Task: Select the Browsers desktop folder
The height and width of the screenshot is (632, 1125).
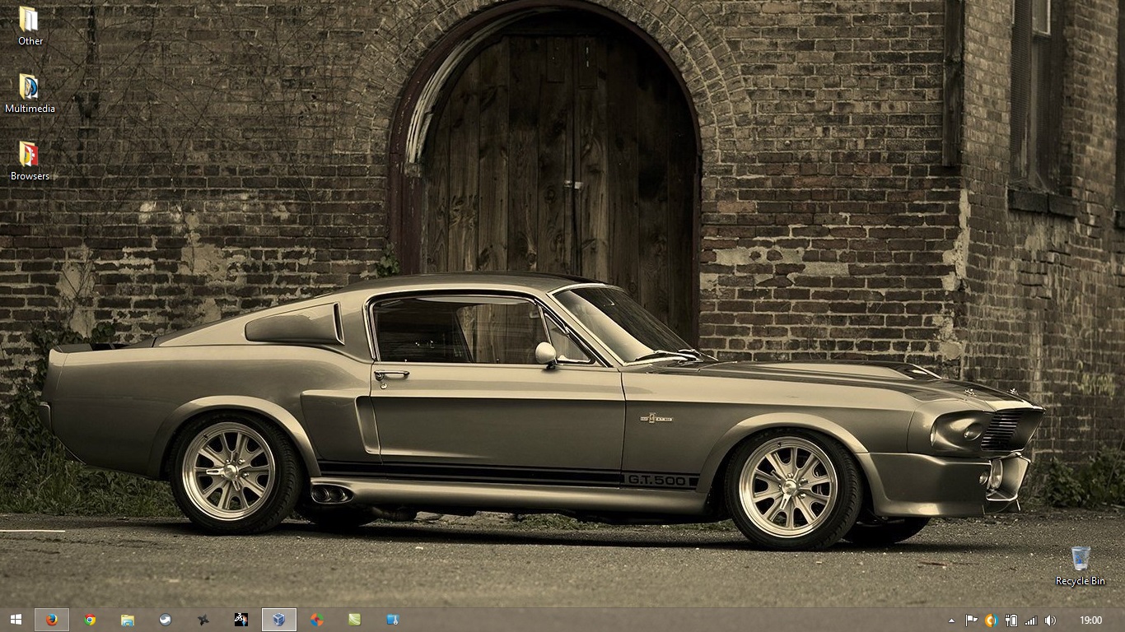Action: (x=30, y=160)
